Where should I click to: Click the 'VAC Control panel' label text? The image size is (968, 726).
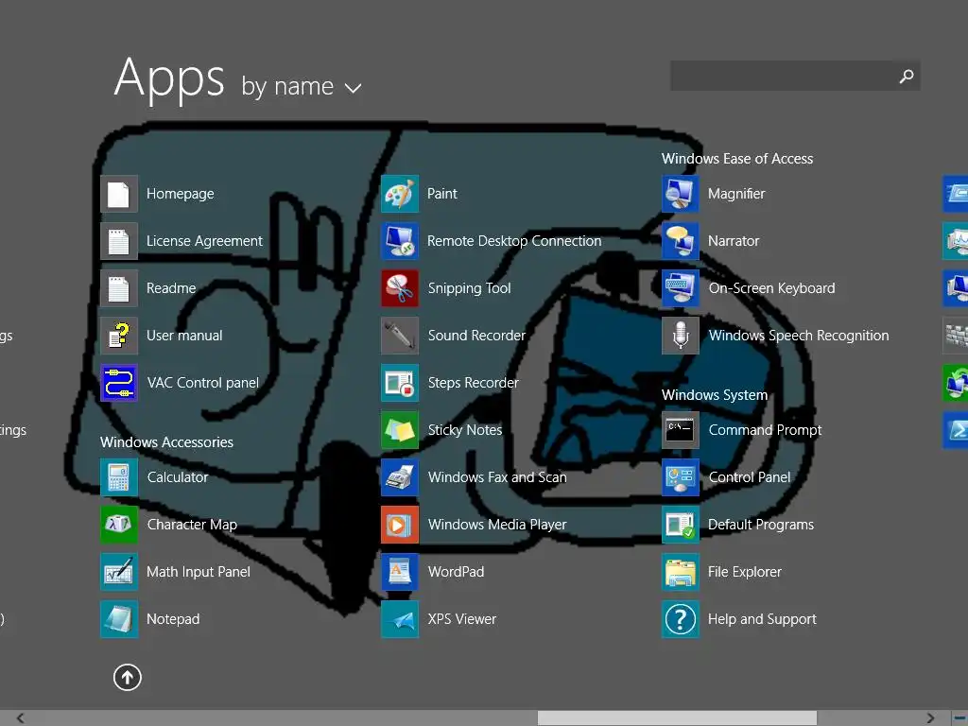pos(202,383)
